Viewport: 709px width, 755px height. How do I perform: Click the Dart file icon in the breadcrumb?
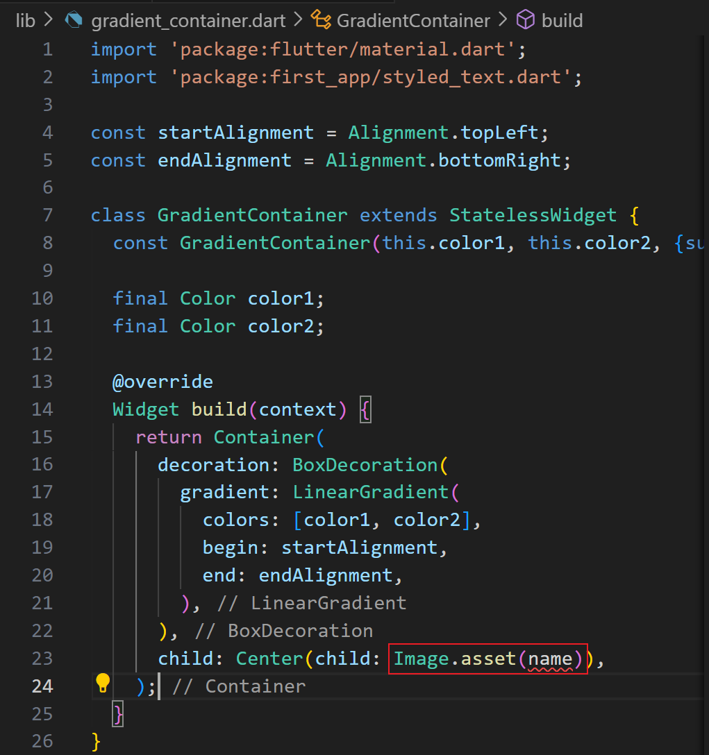pos(74,20)
